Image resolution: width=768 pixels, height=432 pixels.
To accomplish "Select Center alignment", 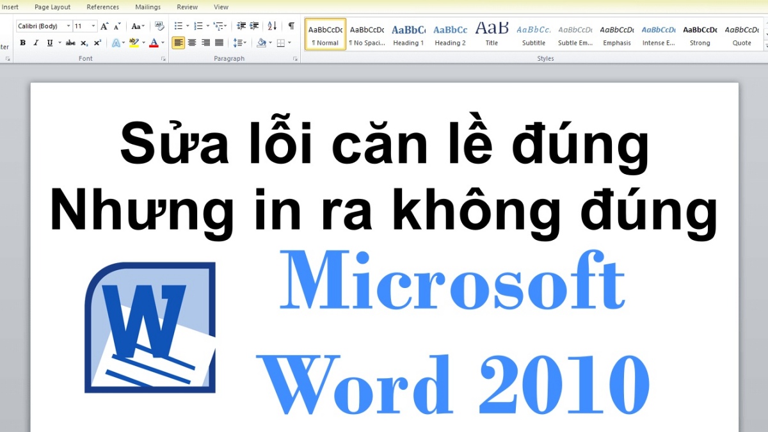I will (192, 43).
